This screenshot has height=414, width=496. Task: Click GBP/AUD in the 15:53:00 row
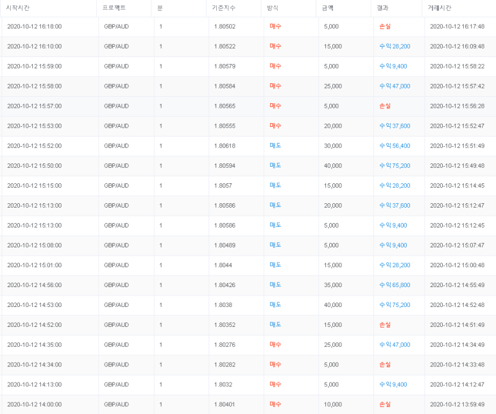click(116, 126)
